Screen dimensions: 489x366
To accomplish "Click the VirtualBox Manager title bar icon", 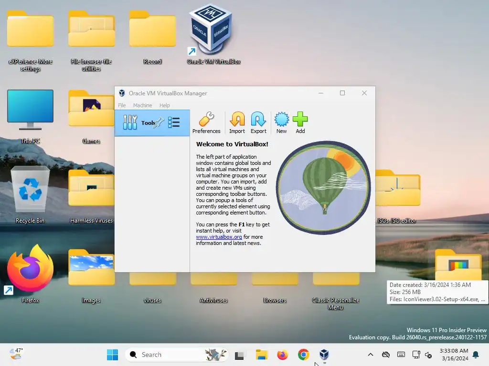I will tap(122, 93).
